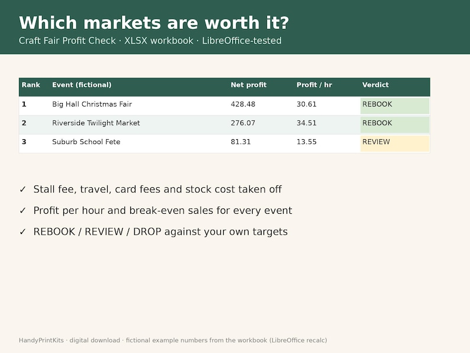This screenshot has width=470, height=353.
Task: Click the 'Profit / hr' column header
Action: (314, 85)
